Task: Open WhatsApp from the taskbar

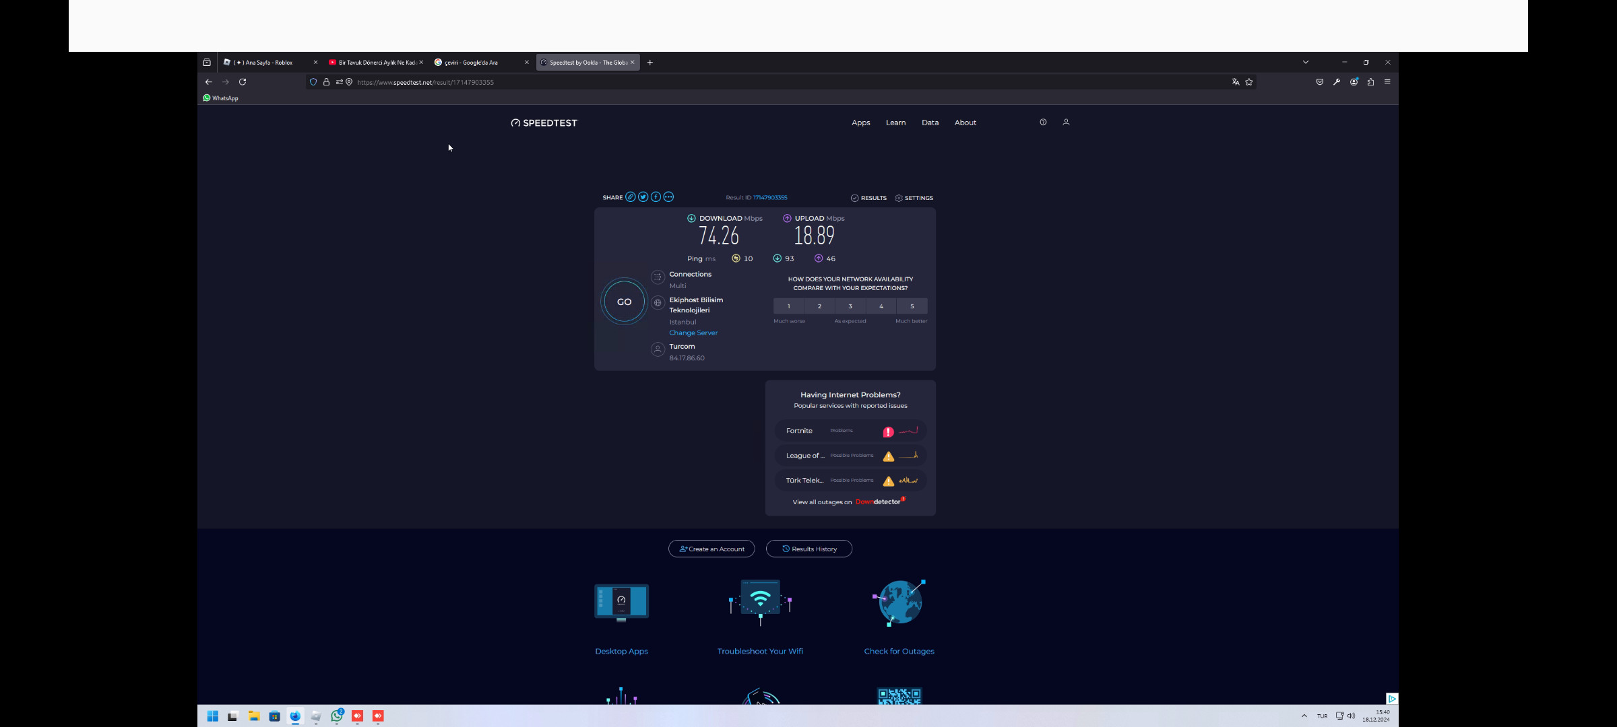Action: [x=337, y=716]
